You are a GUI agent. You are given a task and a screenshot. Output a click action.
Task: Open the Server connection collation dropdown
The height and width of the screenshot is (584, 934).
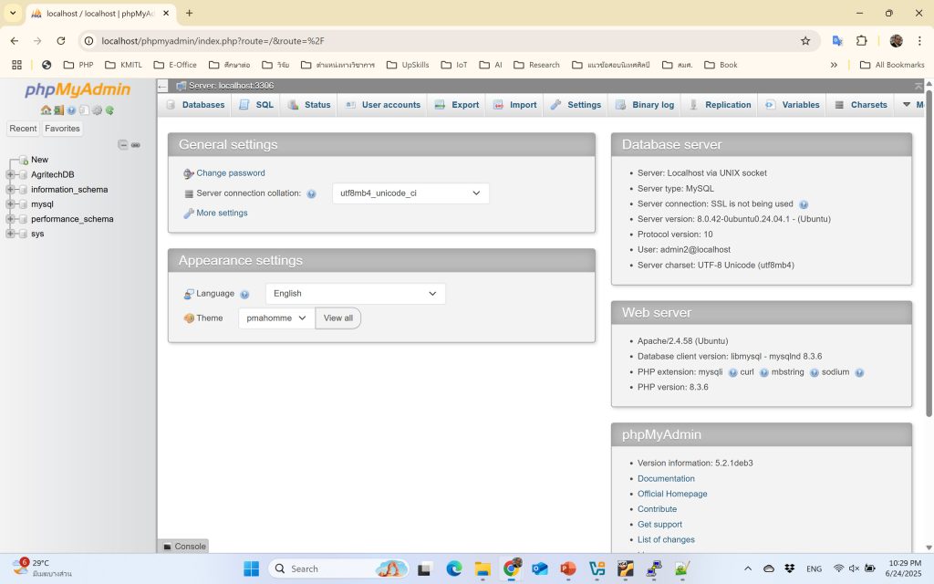(410, 193)
